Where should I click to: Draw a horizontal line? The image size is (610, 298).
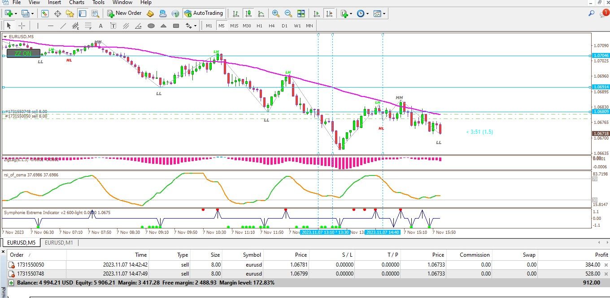coord(50,26)
